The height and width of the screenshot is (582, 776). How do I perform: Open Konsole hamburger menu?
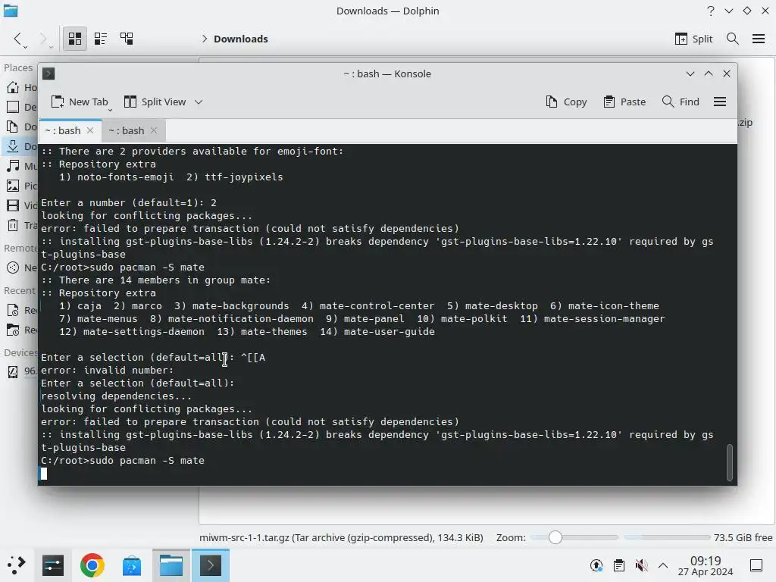[x=720, y=102]
